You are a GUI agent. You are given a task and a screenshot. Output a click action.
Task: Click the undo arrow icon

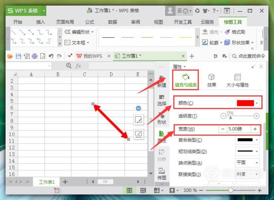coord(51,56)
